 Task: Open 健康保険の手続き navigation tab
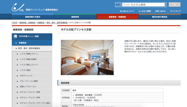pyautogui.click(x=33, y=17)
